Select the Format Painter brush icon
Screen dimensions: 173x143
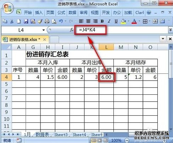click(x=40, y=21)
